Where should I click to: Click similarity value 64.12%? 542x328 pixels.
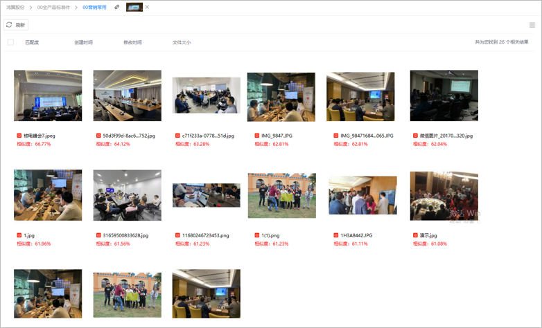pyautogui.click(x=122, y=144)
